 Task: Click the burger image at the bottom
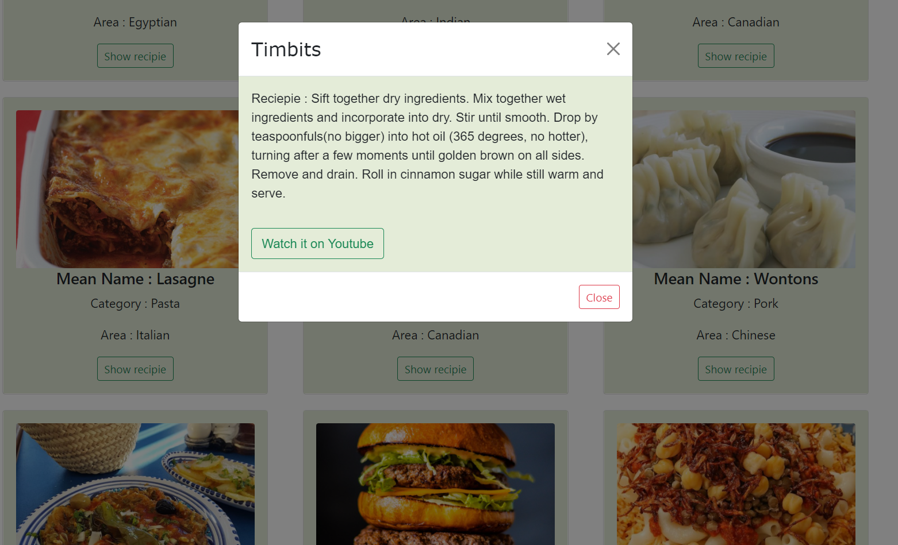435,484
